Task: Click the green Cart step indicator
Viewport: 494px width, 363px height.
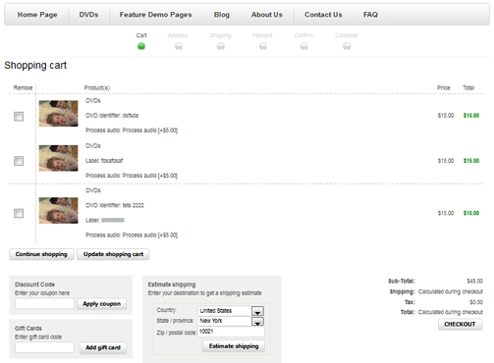Action: point(141,46)
